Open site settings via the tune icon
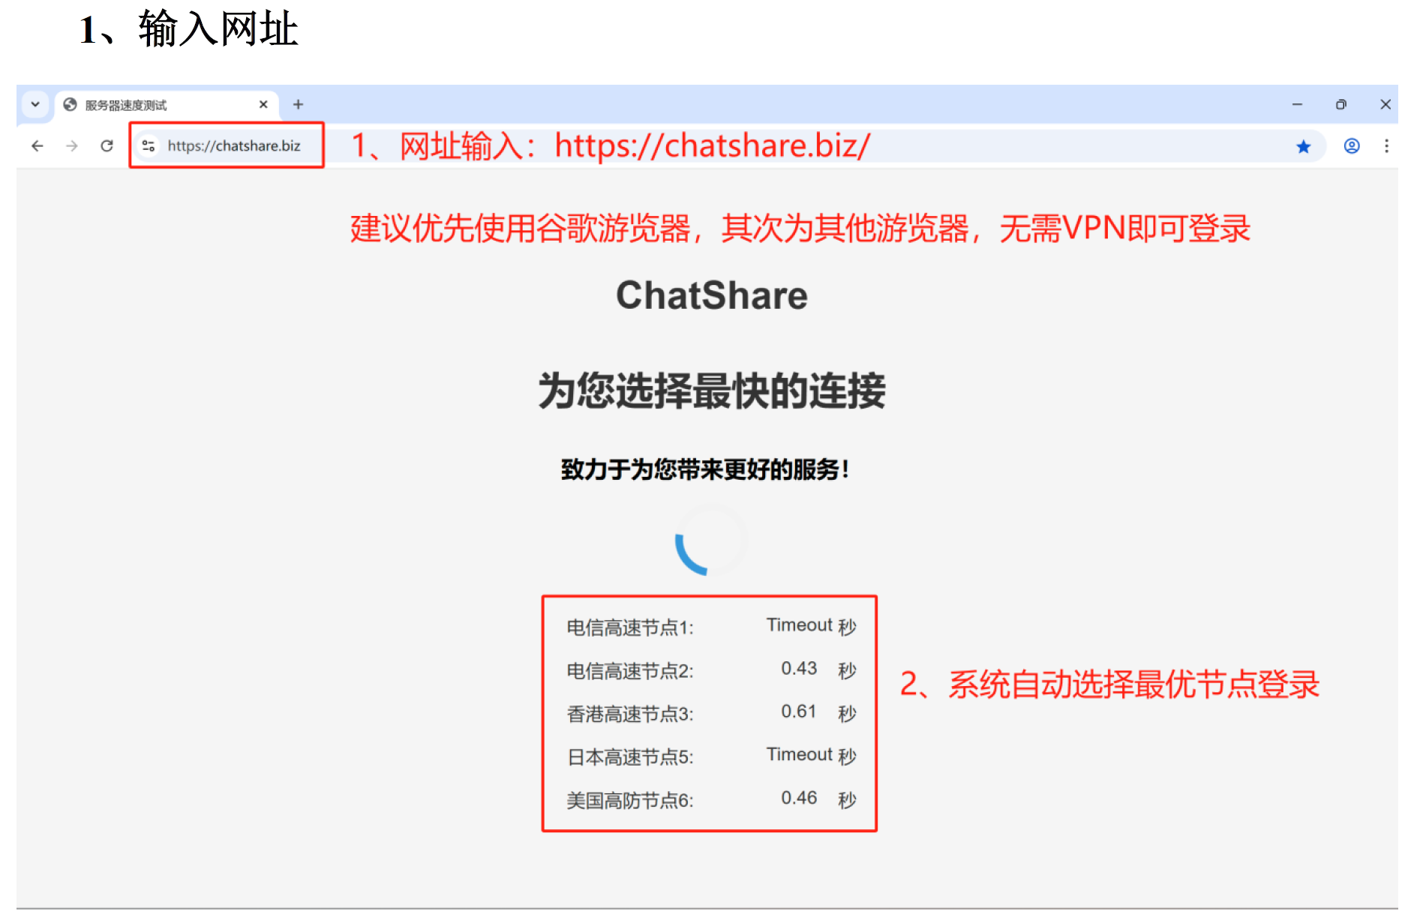This screenshot has width=1408, height=917. point(149,146)
